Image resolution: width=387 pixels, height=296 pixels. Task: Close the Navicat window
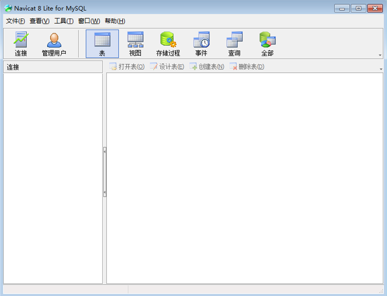click(375, 8)
